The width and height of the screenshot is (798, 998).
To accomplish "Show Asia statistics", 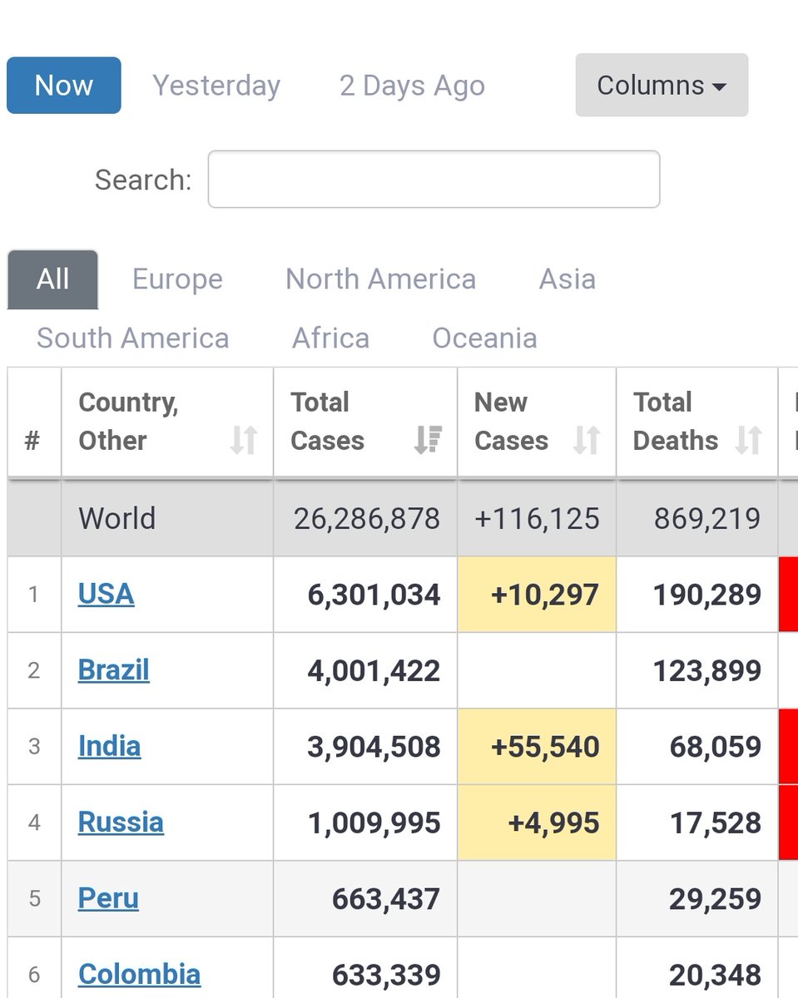I will (x=567, y=279).
